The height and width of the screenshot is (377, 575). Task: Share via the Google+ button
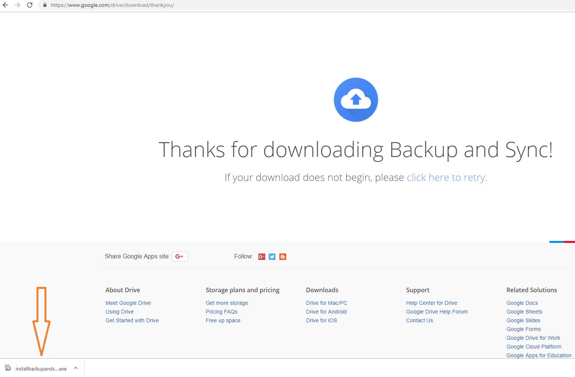point(180,257)
